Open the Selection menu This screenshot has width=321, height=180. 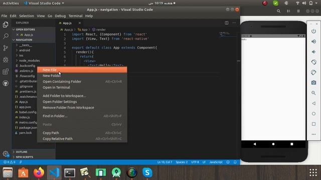(27, 16)
